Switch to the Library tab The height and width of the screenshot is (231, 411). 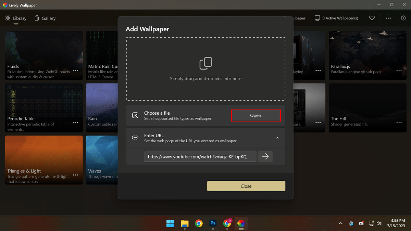16,18
